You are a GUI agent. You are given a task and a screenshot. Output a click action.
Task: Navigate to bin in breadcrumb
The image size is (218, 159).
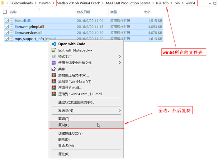pos(177,3)
